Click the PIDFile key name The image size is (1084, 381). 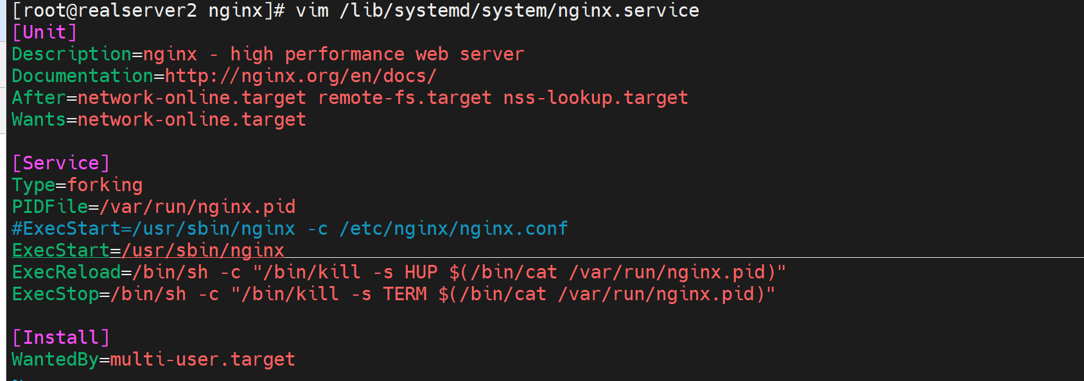click(49, 207)
